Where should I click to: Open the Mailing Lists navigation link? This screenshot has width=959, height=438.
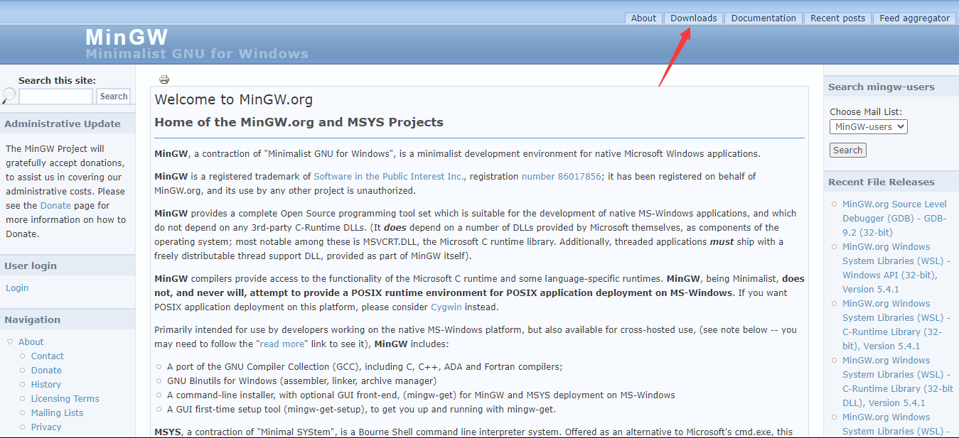tap(57, 412)
